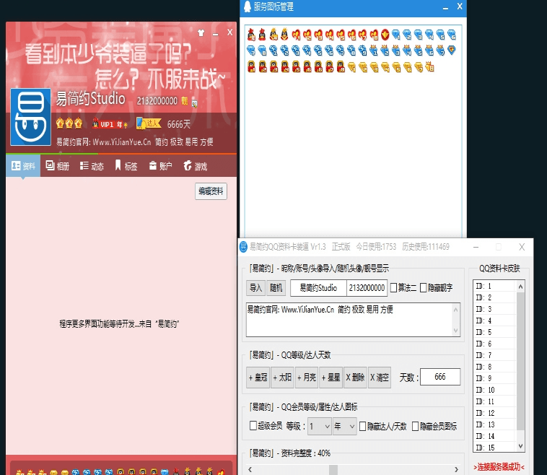Click the 易简约 profile avatar
This screenshot has width=547, height=475.
pyautogui.click(x=31, y=116)
